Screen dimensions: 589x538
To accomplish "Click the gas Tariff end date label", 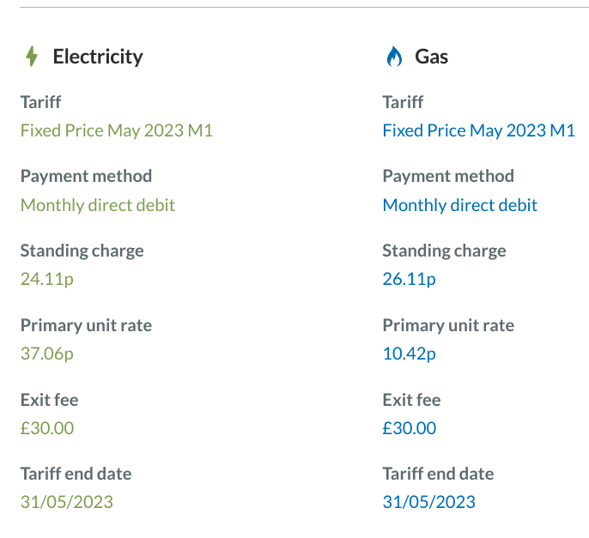I will (438, 474).
